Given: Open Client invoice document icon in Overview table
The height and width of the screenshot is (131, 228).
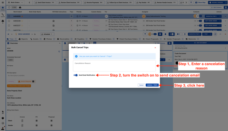Looking at the screenshot, I should (22, 121).
